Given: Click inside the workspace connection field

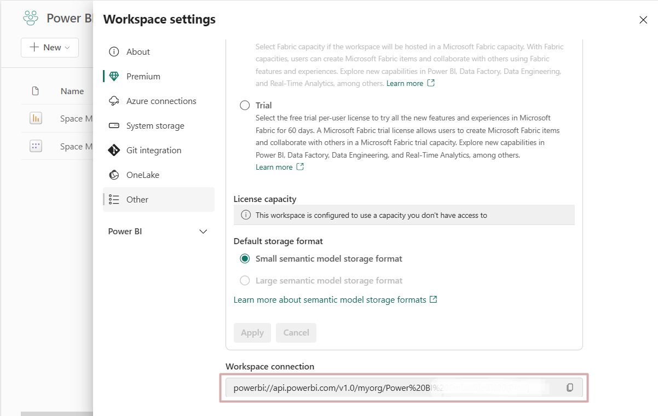Looking at the screenshot, I should (383, 387).
